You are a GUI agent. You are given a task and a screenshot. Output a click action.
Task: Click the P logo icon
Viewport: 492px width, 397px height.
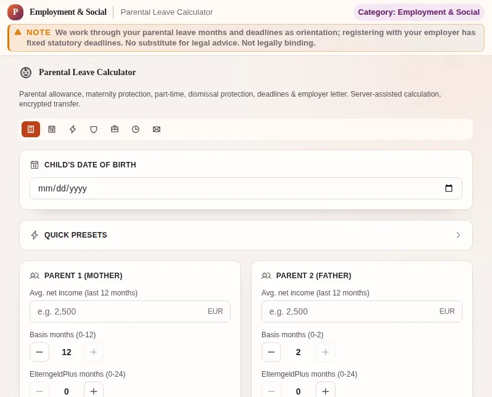[15, 12]
